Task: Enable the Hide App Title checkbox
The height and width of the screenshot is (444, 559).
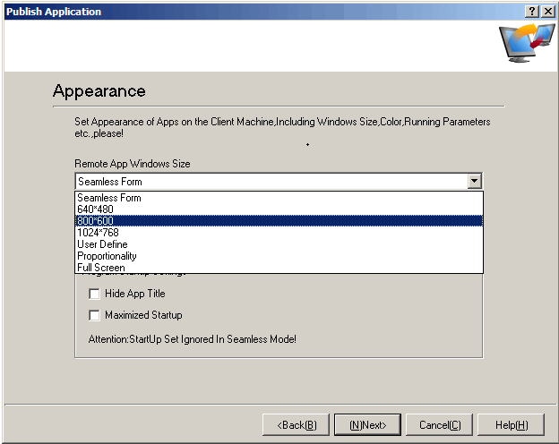Action: [94, 294]
